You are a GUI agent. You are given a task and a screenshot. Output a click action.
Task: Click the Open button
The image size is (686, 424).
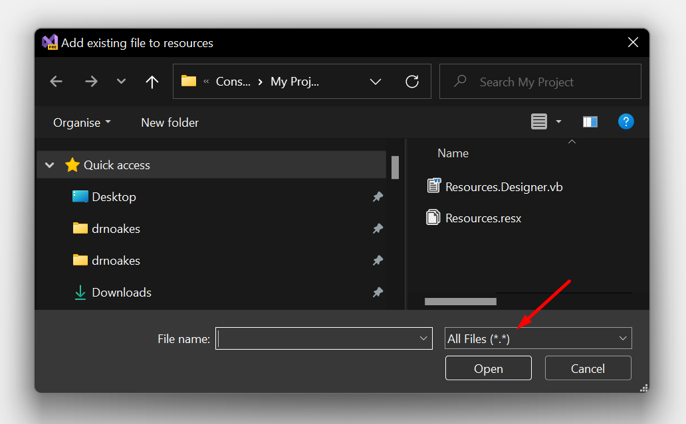488,368
